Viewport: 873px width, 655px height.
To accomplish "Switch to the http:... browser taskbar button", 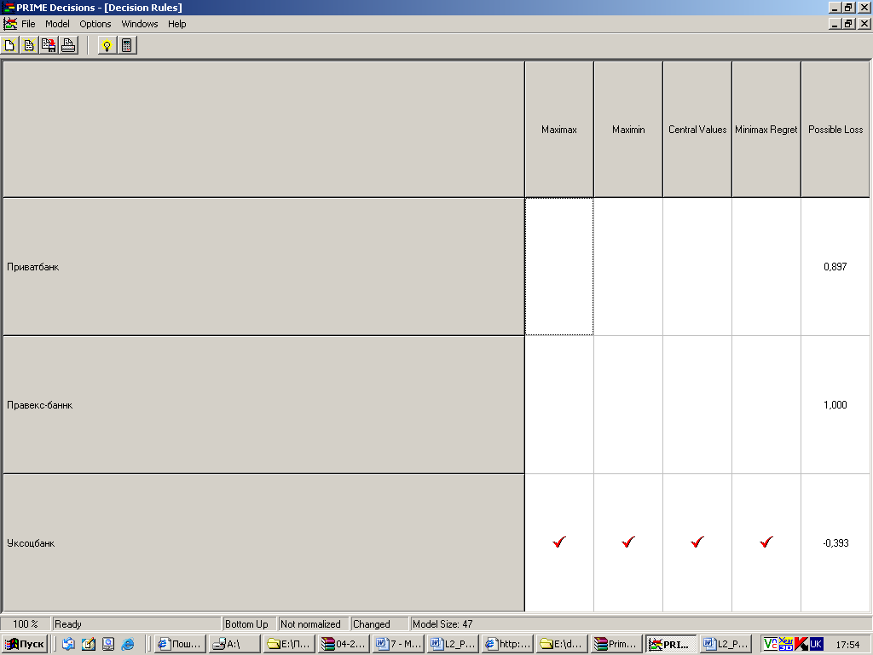I will point(507,644).
